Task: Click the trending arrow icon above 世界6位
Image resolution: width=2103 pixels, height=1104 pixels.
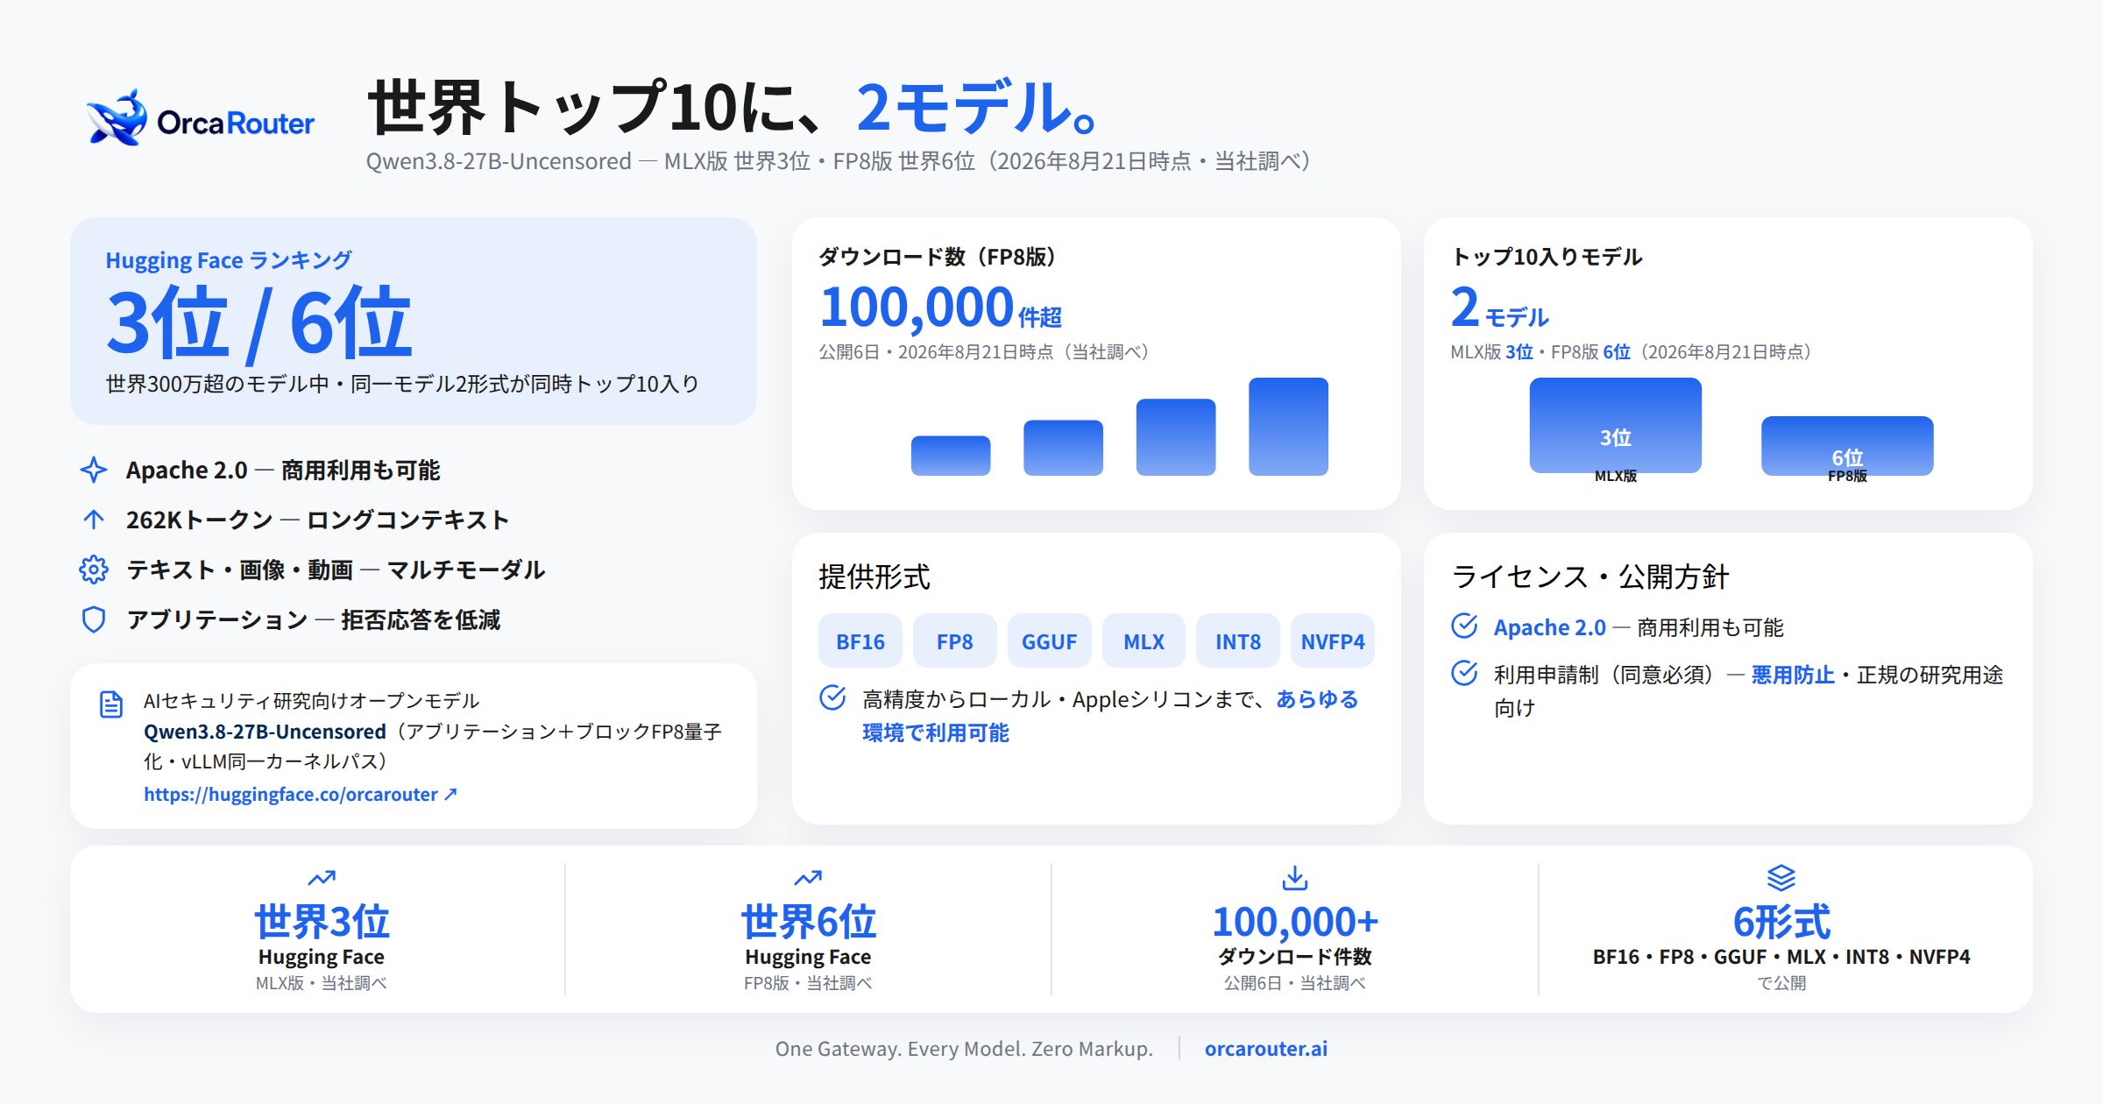Action: click(x=808, y=877)
